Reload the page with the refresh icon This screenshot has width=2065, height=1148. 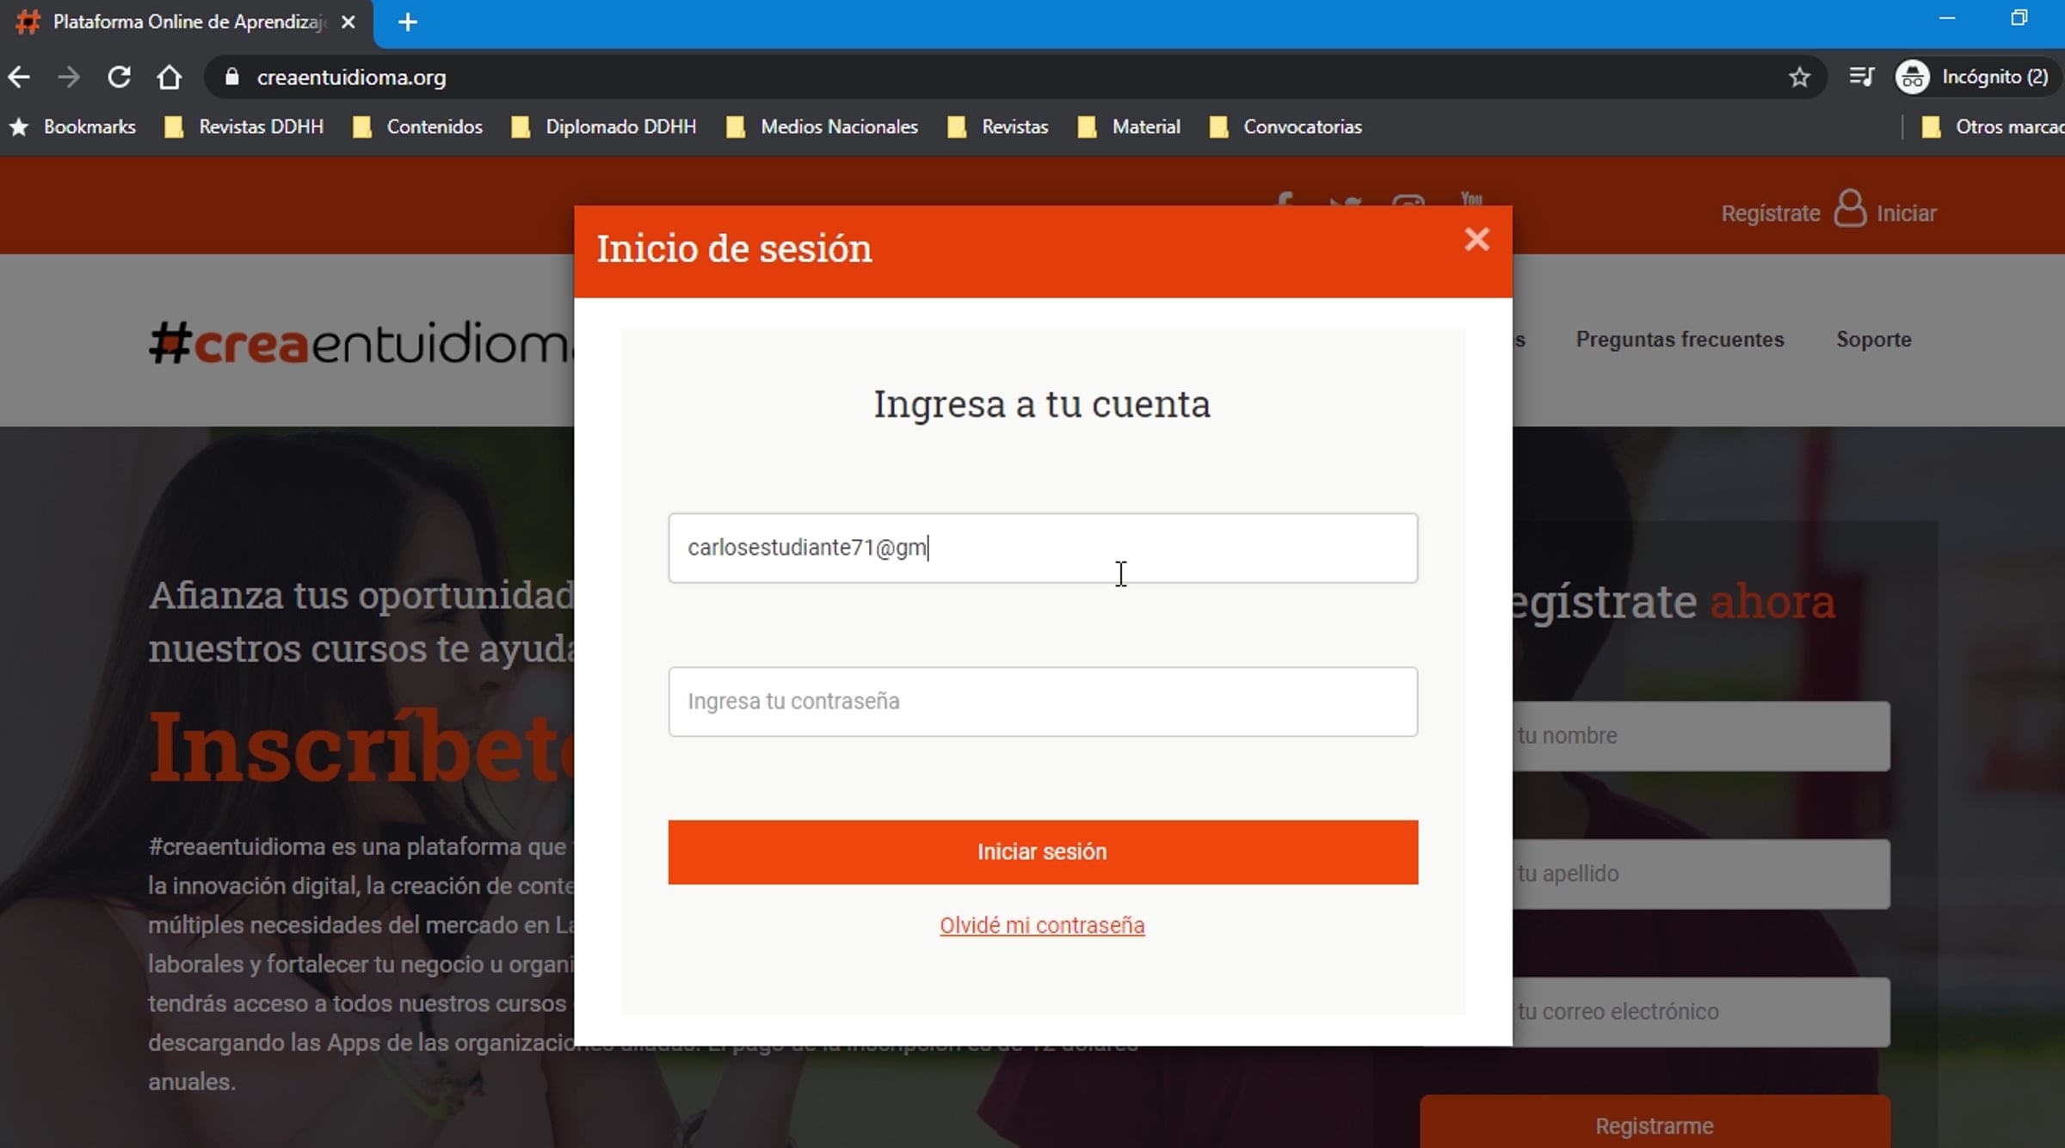pos(119,77)
